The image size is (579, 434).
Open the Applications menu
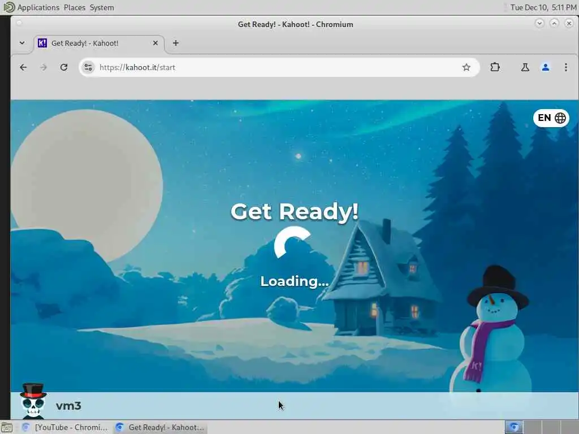click(38, 7)
